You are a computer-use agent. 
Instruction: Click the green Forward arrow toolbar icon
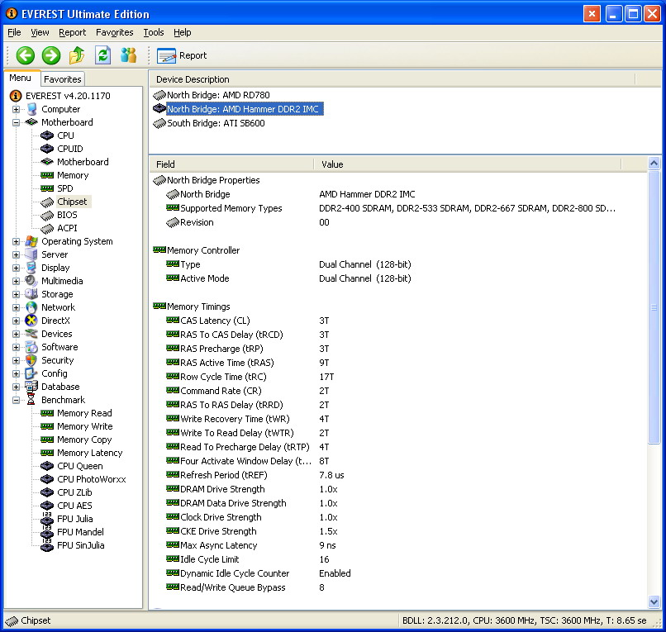point(51,55)
